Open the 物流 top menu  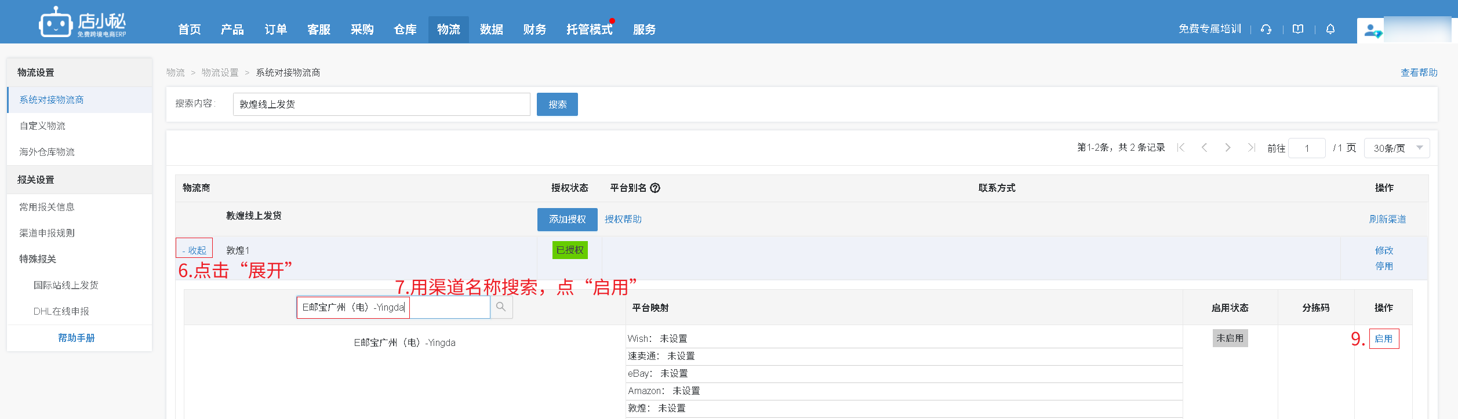point(448,30)
